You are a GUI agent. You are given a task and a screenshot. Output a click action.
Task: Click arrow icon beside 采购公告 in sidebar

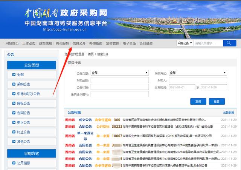pyautogui.click(x=14, y=84)
